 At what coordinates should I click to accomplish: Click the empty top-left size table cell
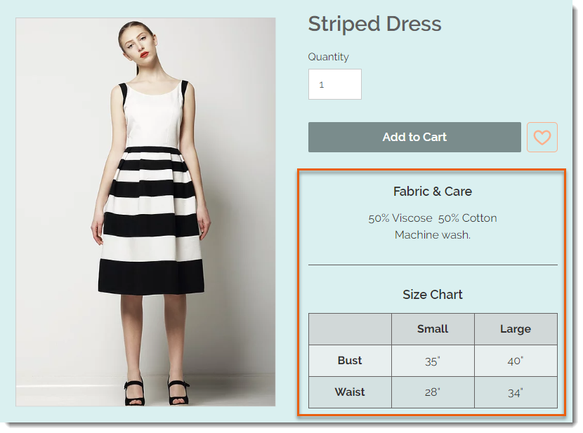coord(350,329)
